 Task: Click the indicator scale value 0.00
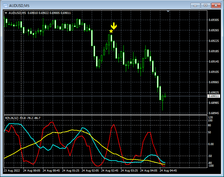click(211, 144)
